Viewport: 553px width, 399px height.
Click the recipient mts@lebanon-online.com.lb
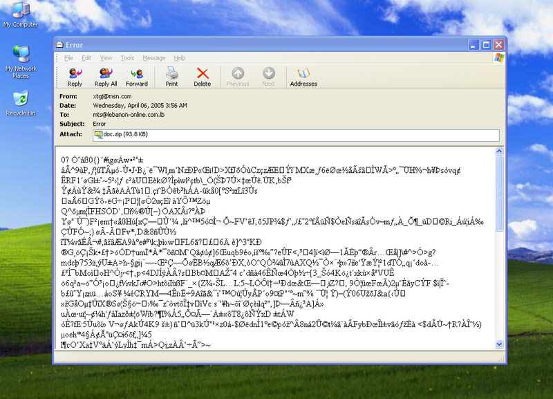(129, 115)
